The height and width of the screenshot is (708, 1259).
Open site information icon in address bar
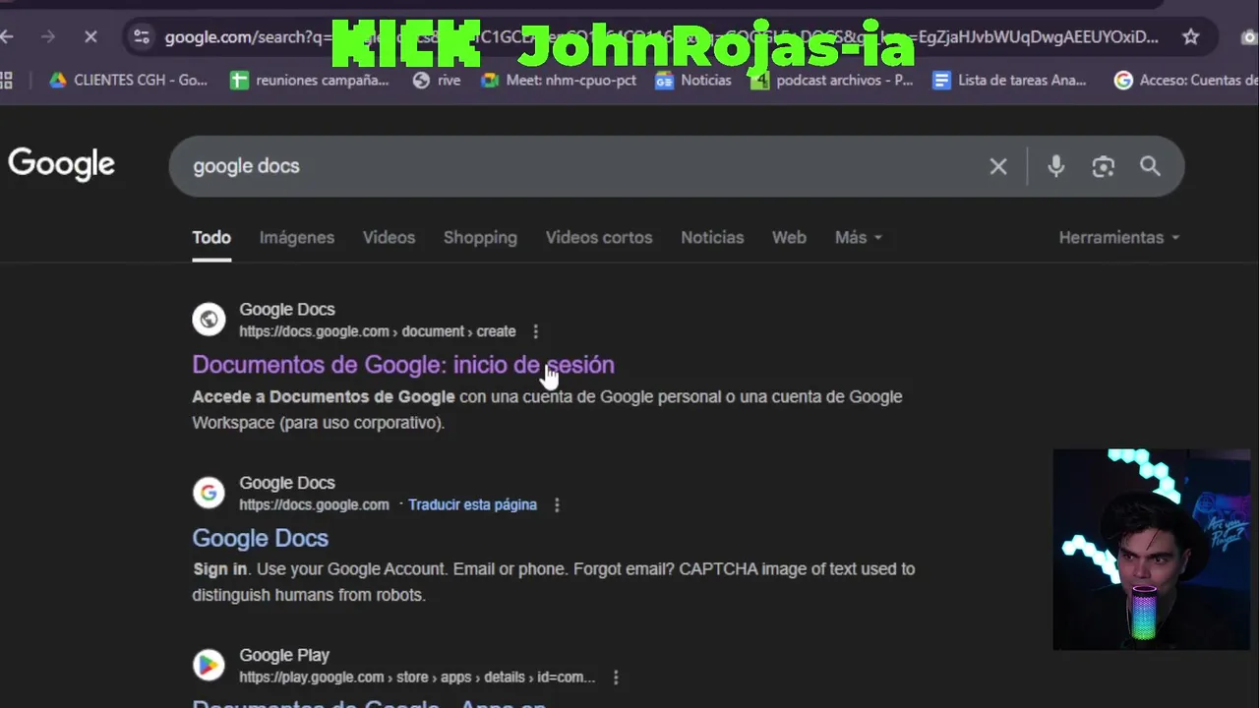pyautogui.click(x=142, y=37)
